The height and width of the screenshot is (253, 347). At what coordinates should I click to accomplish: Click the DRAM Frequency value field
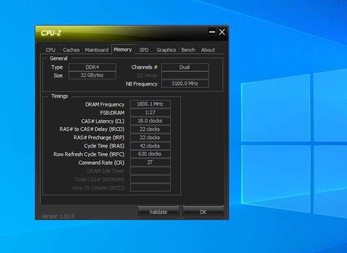(150, 104)
